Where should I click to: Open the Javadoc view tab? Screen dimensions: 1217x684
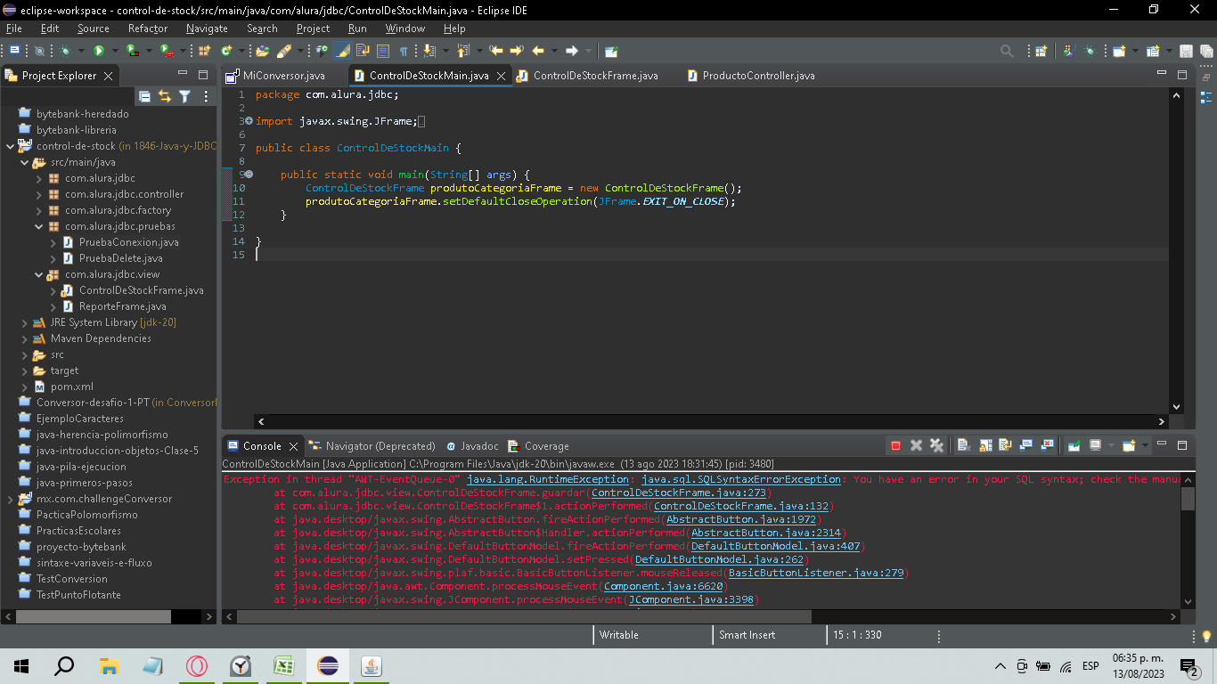click(x=472, y=446)
